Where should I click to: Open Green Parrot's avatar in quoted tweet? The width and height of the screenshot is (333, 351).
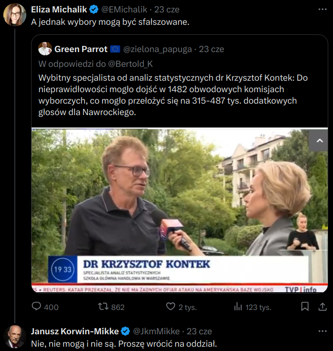click(45, 49)
